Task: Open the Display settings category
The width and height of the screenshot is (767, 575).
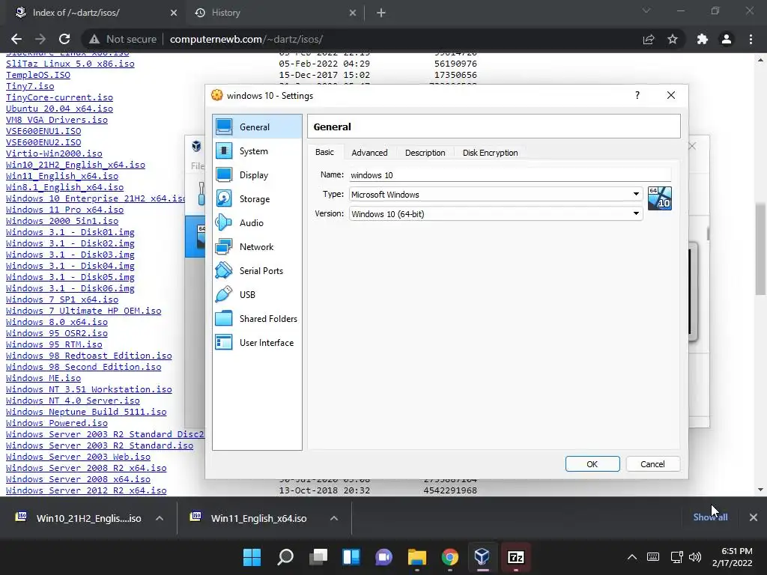Action: click(x=258, y=175)
